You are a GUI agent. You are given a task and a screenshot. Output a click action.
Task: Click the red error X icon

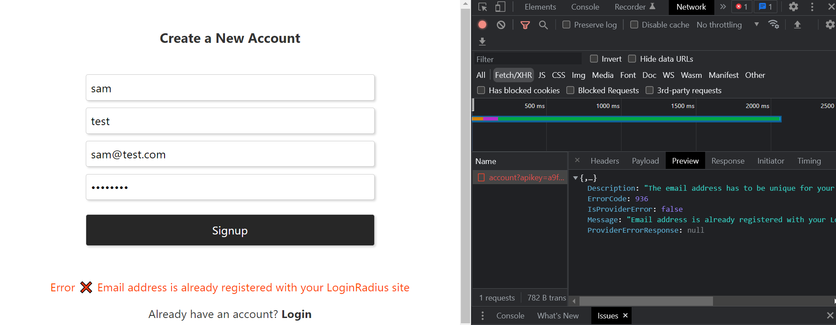click(x=86, y=287)
